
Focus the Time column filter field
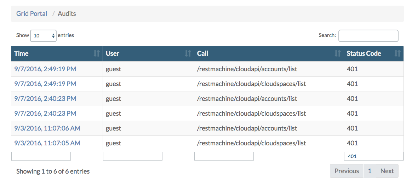click(x=41, y=156)
